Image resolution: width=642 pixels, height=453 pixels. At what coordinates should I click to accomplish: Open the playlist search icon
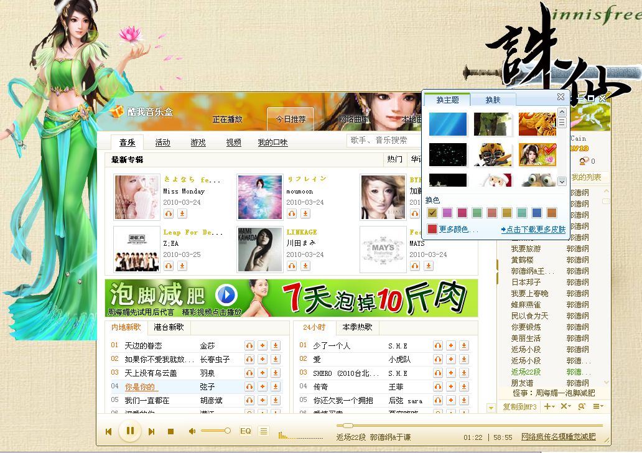click(582, 406)
